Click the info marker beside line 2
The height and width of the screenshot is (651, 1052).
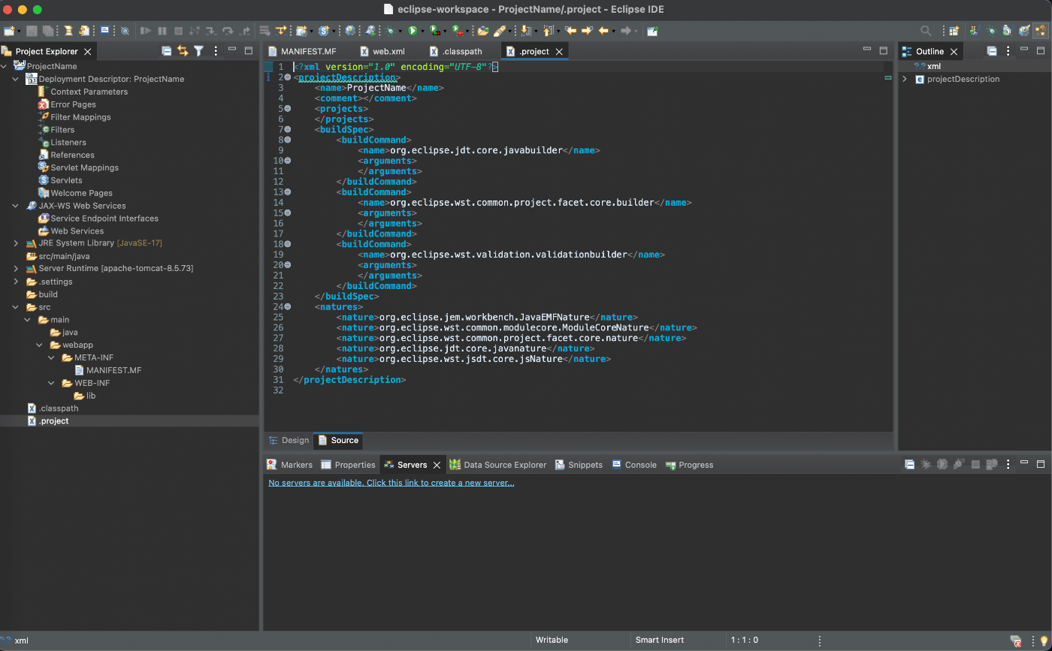[x=268, y=77]
